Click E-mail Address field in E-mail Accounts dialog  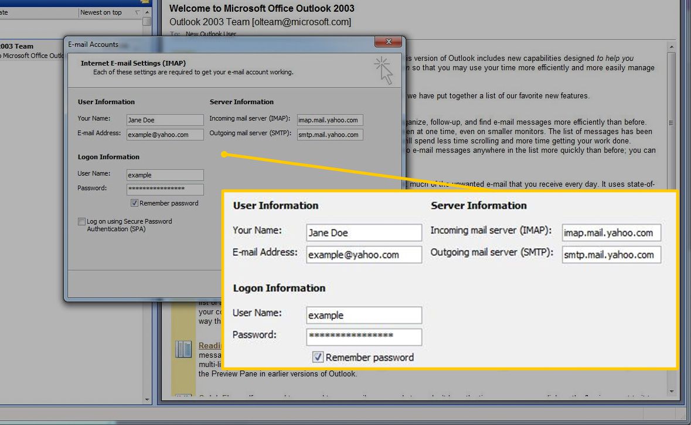click(165, 135)
